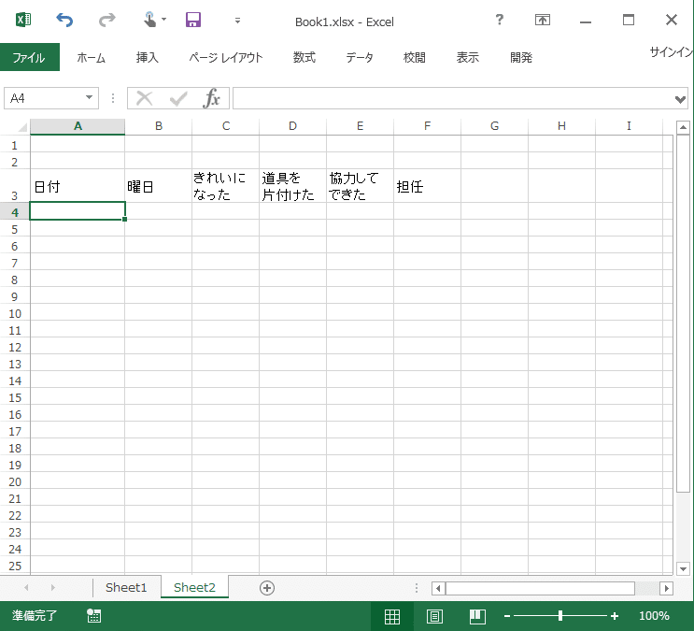The image size is (694, 631).
Task: Confirm entry with checkmark icon
Action: click(178, 98)
